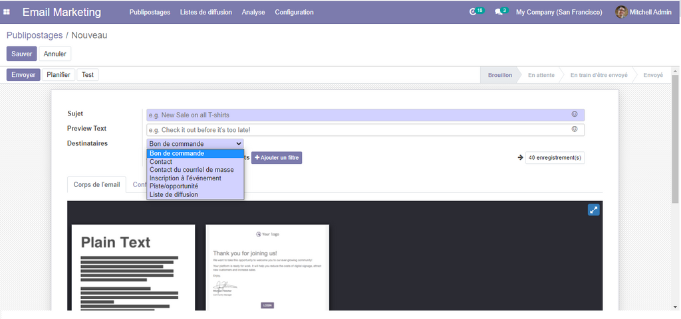
Task: Switch to Corps de l'email tab
Action: tap(96, 184)
